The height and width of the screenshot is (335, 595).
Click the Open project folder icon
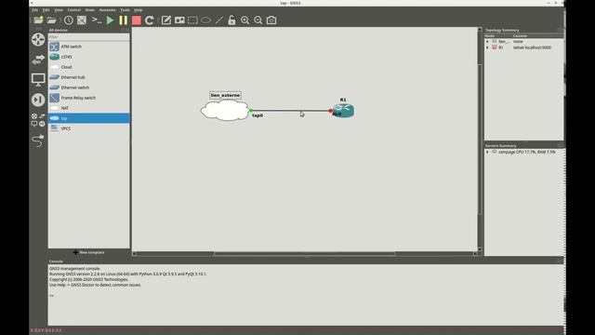coord(52,20)
